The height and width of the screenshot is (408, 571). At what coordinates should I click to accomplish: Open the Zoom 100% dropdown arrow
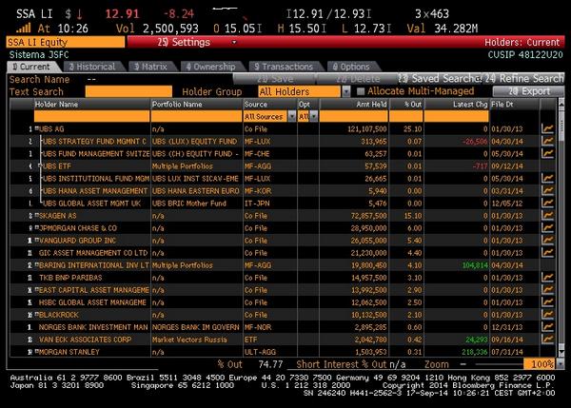(561, 363)
